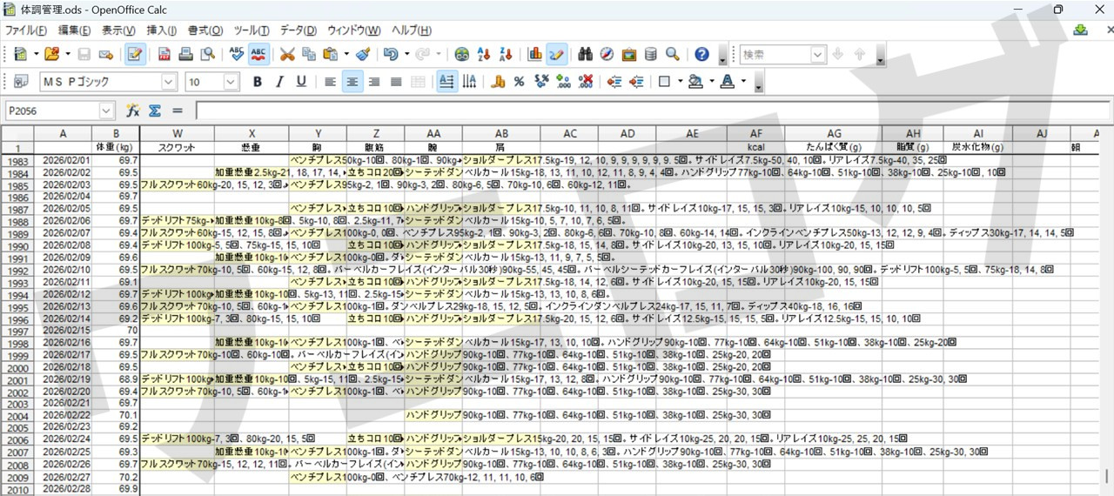Expand the font name dropdown
The height and width of the screenshot is (496, 1114).
pyautogui.click(x=168, y=82)
